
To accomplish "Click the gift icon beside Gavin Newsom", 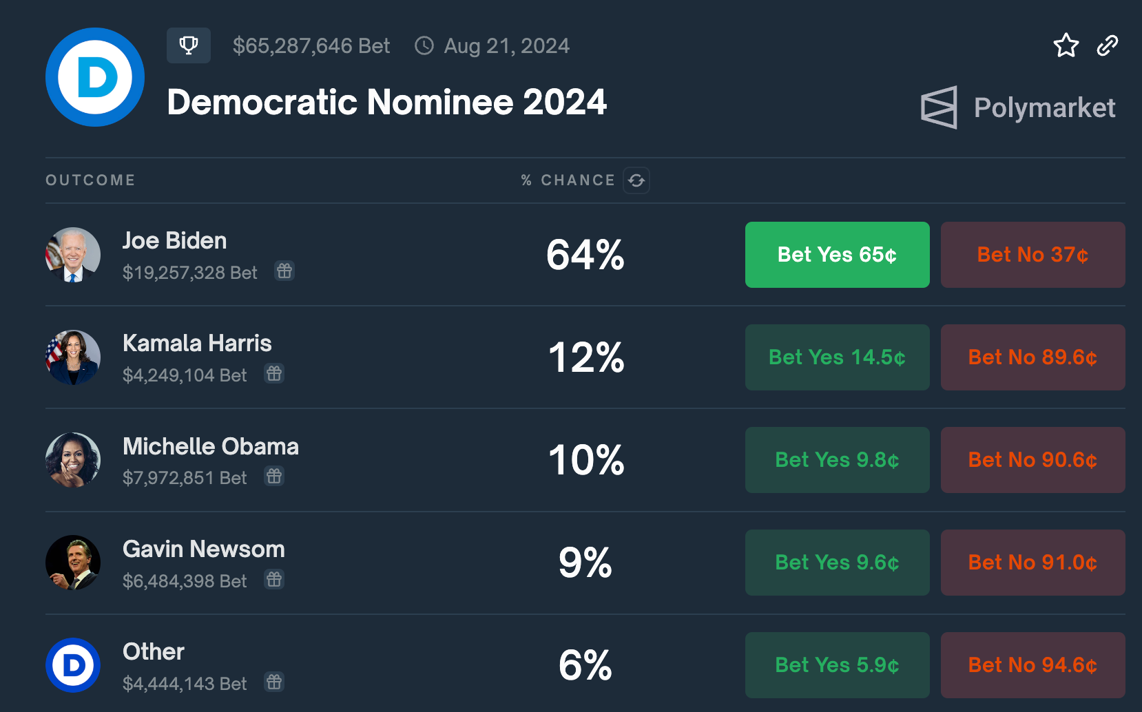I will [274, 580].
